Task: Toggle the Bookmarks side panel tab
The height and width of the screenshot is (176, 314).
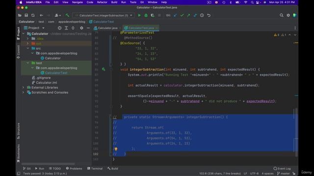Action: tap(19, 153)
